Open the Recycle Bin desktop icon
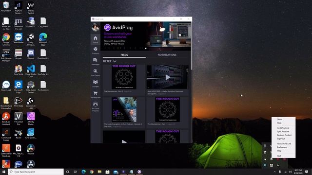312x175 pixels. (x=6, y=6)
